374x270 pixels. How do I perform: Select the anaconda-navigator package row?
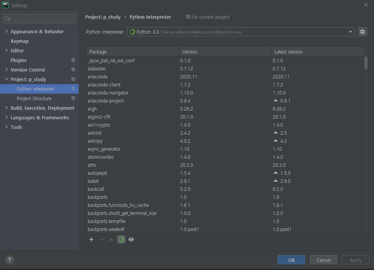coord(225,93)
